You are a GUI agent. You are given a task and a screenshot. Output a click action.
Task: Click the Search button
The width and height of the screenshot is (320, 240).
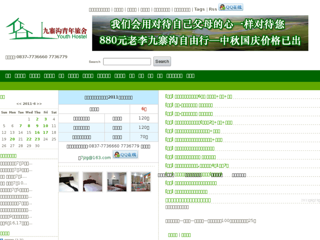pyautogui.click(x=162, y=62)
